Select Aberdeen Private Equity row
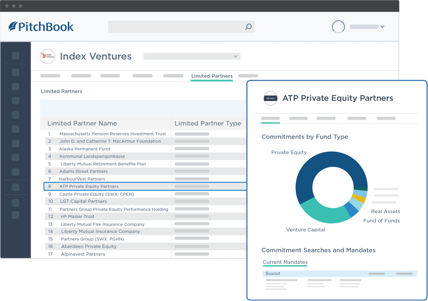 (x=146, y=246)
